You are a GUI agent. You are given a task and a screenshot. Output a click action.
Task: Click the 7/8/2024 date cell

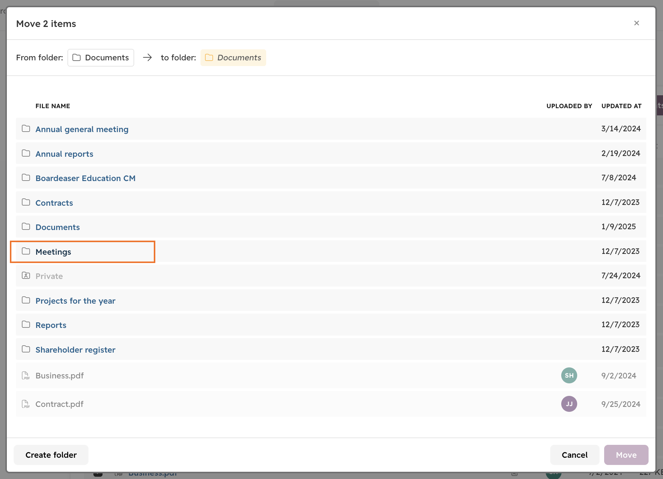[619, 178]
